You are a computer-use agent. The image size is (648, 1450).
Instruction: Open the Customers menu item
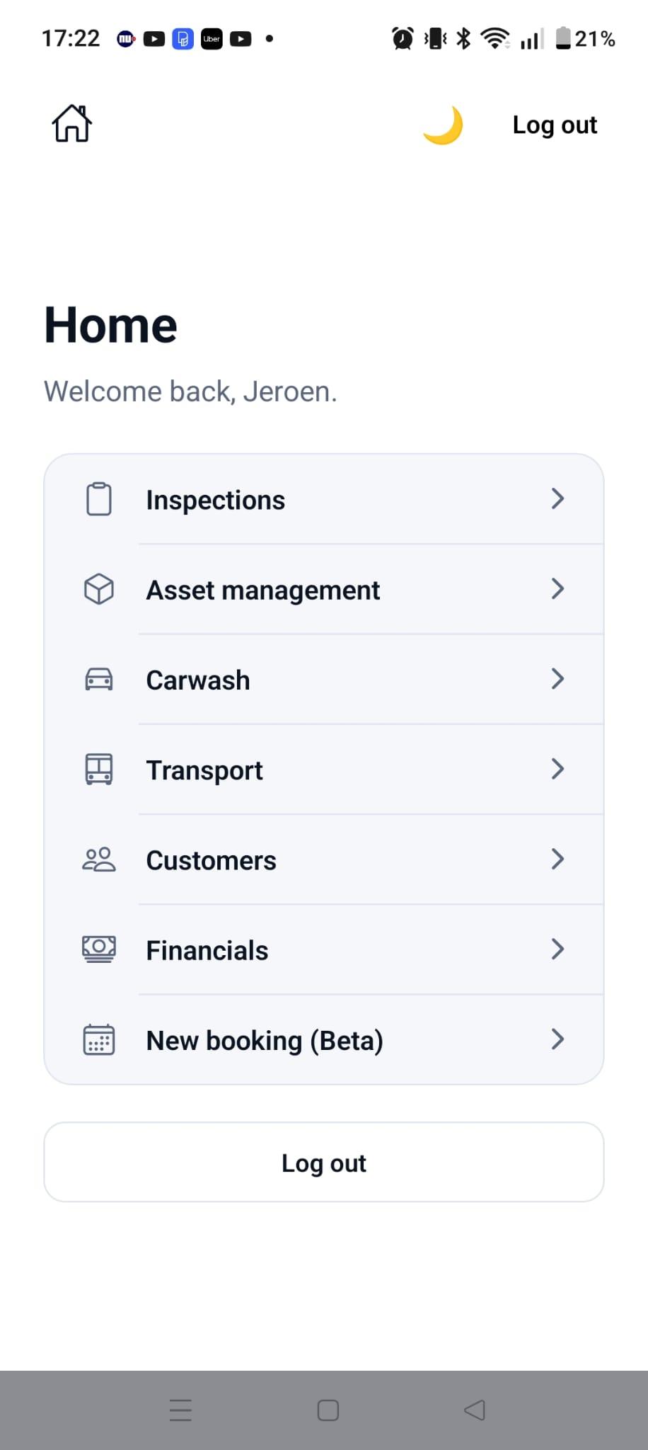[324, 860]
